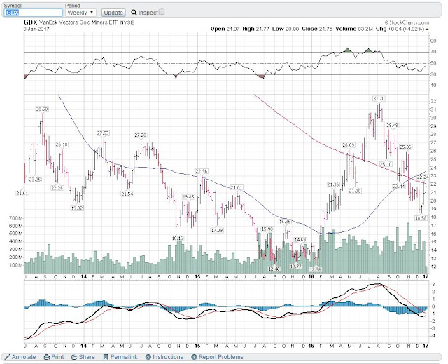Viewport: 448px width, 364px height.
Task: Click the Permalink bookmark icon
Action: [106, 357]
